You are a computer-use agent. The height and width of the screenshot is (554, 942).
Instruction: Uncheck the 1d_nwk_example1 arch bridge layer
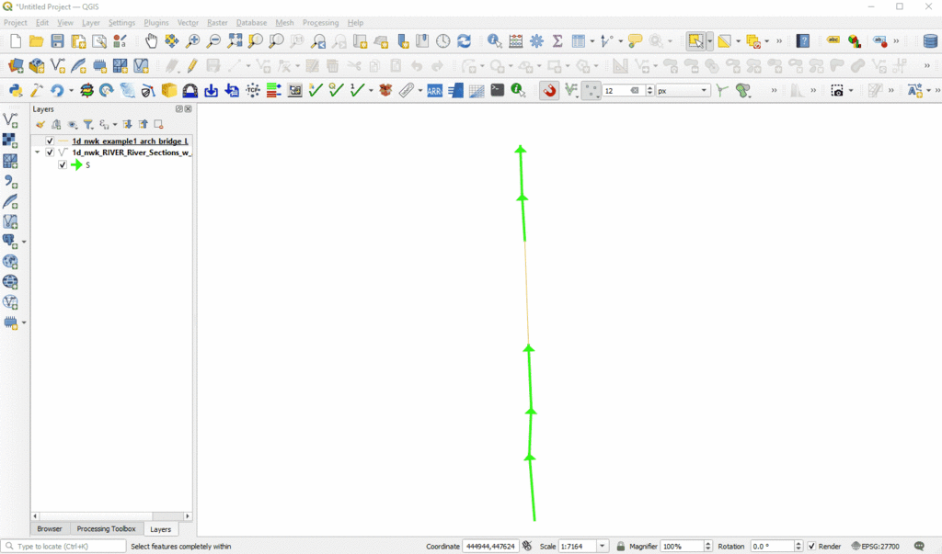pyautogui.click(x=50, y=141)
